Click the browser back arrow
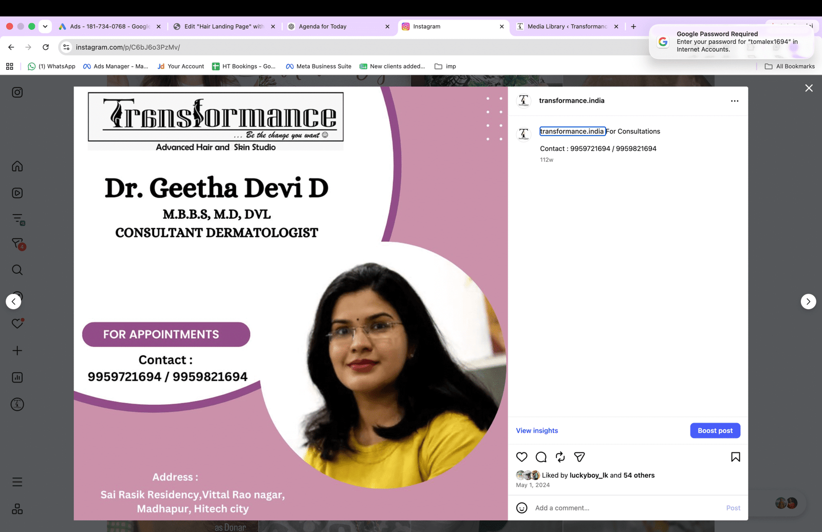 coord(11,47)
